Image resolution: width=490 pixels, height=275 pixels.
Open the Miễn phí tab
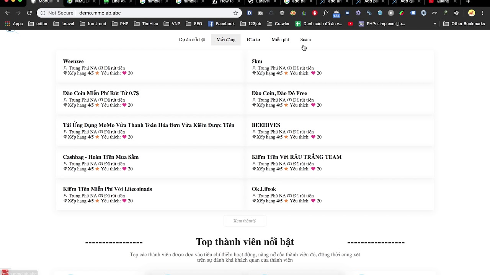tap(280, 40)
